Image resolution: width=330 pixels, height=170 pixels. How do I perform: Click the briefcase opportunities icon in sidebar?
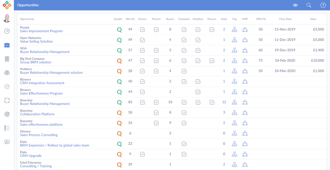[7, 45]
